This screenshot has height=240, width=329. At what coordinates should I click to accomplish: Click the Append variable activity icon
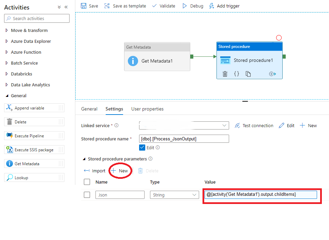tap(10, 107)
